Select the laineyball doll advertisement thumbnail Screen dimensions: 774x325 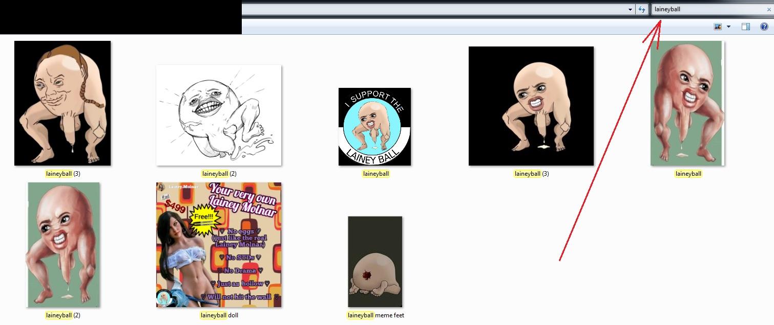pyautogui.click(x=219, y=245)
